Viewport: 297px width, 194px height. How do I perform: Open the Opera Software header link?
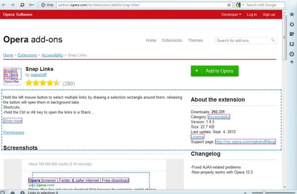tap(18, 14)
